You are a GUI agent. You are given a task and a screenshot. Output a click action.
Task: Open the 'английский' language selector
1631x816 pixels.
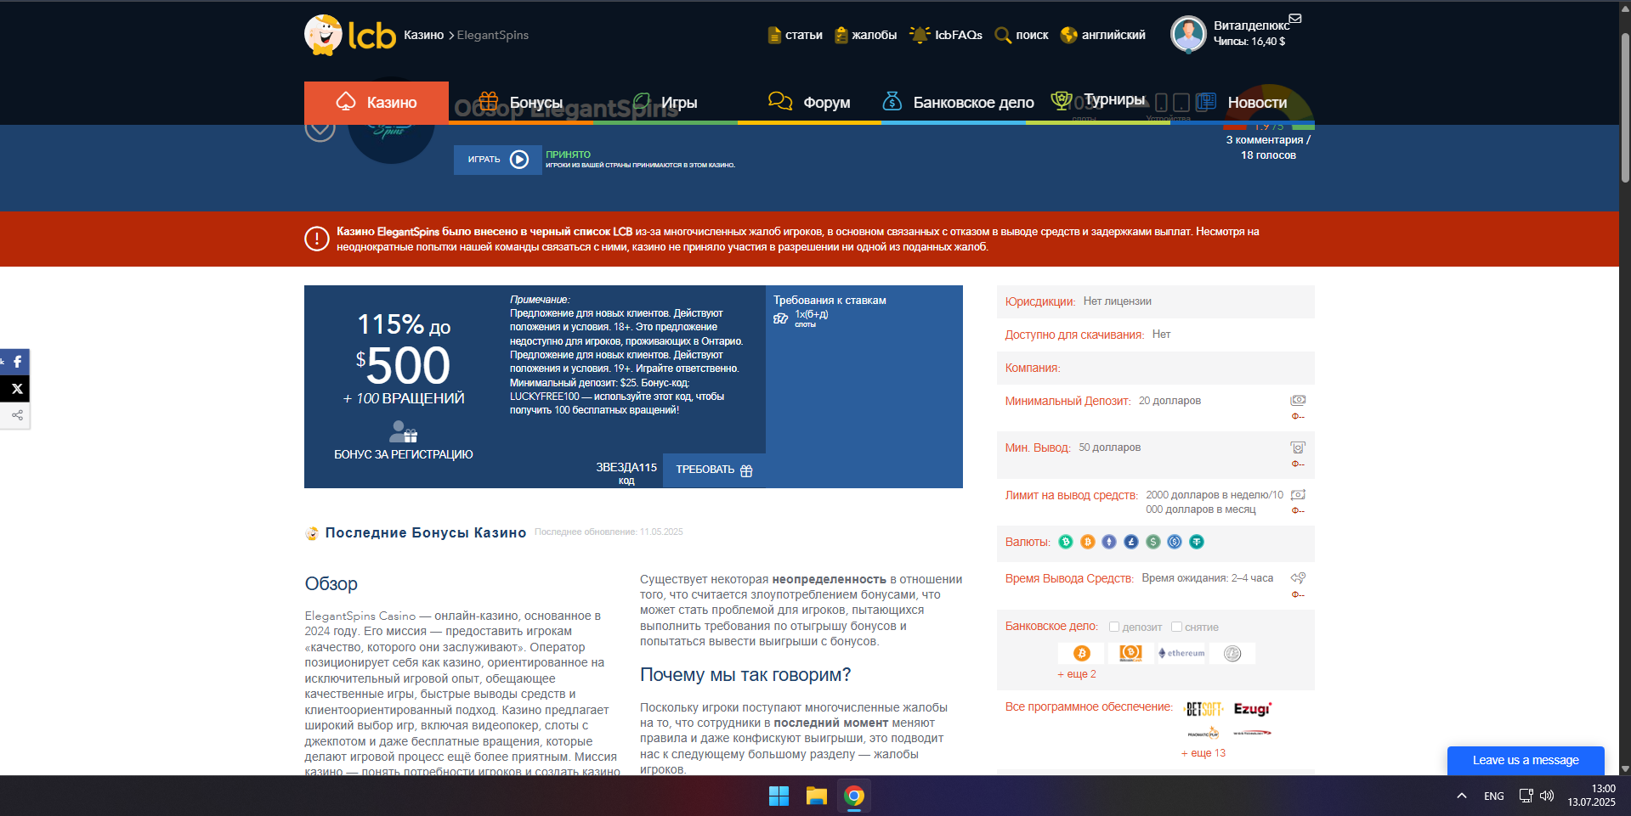pos(1102,35)
